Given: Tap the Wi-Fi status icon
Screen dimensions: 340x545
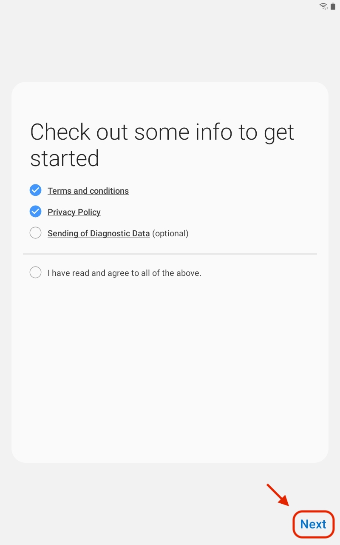Looking at the screenshot, I should (x=324, y=6).
